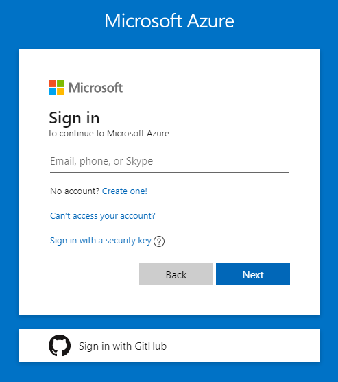Follow 'Can't access your account?' link

[x=103, y=216]
